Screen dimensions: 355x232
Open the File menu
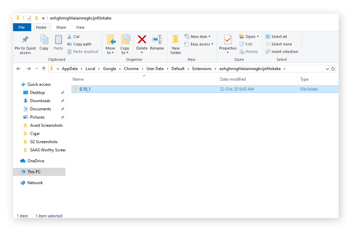(x=22, y=27)
